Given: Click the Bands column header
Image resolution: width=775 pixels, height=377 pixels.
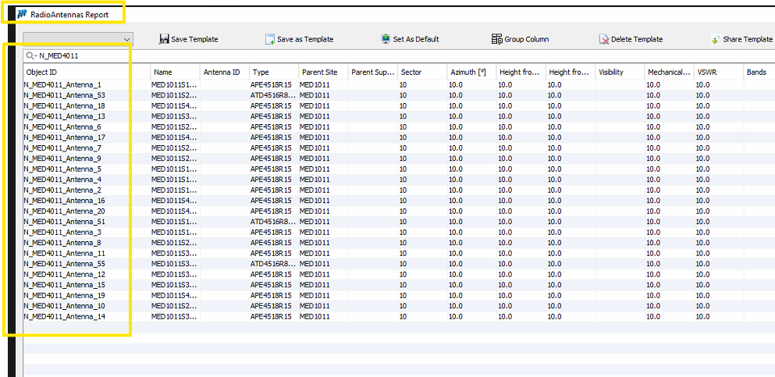Looking at the screenshot, I should [756, 72].
